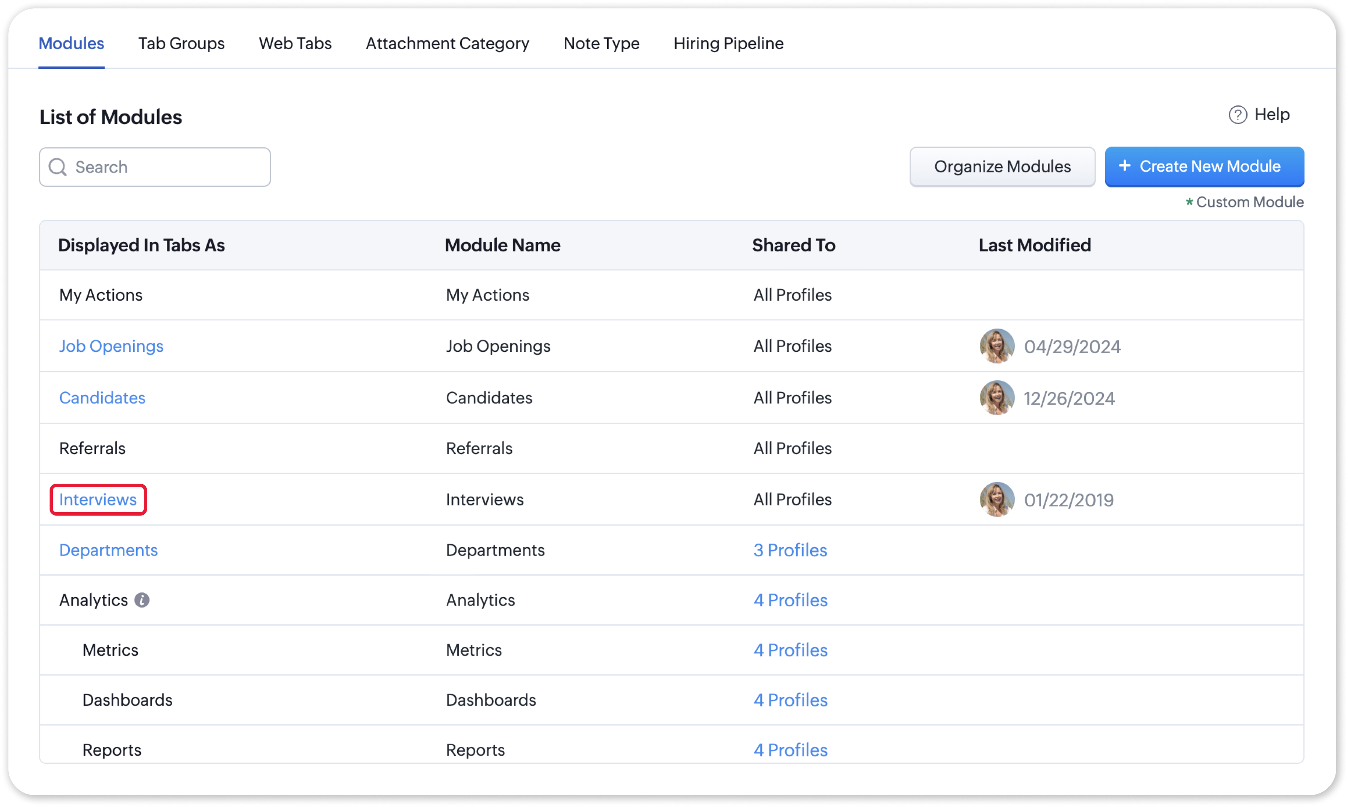
Task: Focus the module Search field
Action: 163,167
